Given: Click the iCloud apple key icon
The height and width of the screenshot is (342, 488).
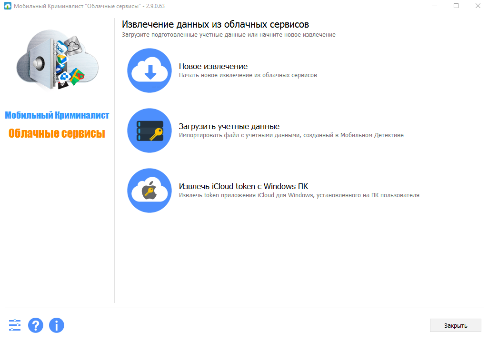Looking at the screenshot, I should tap(149, 191).
